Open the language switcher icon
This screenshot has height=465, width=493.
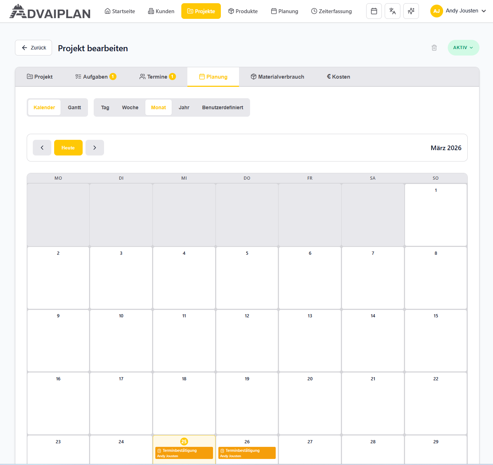click(393, 11)
